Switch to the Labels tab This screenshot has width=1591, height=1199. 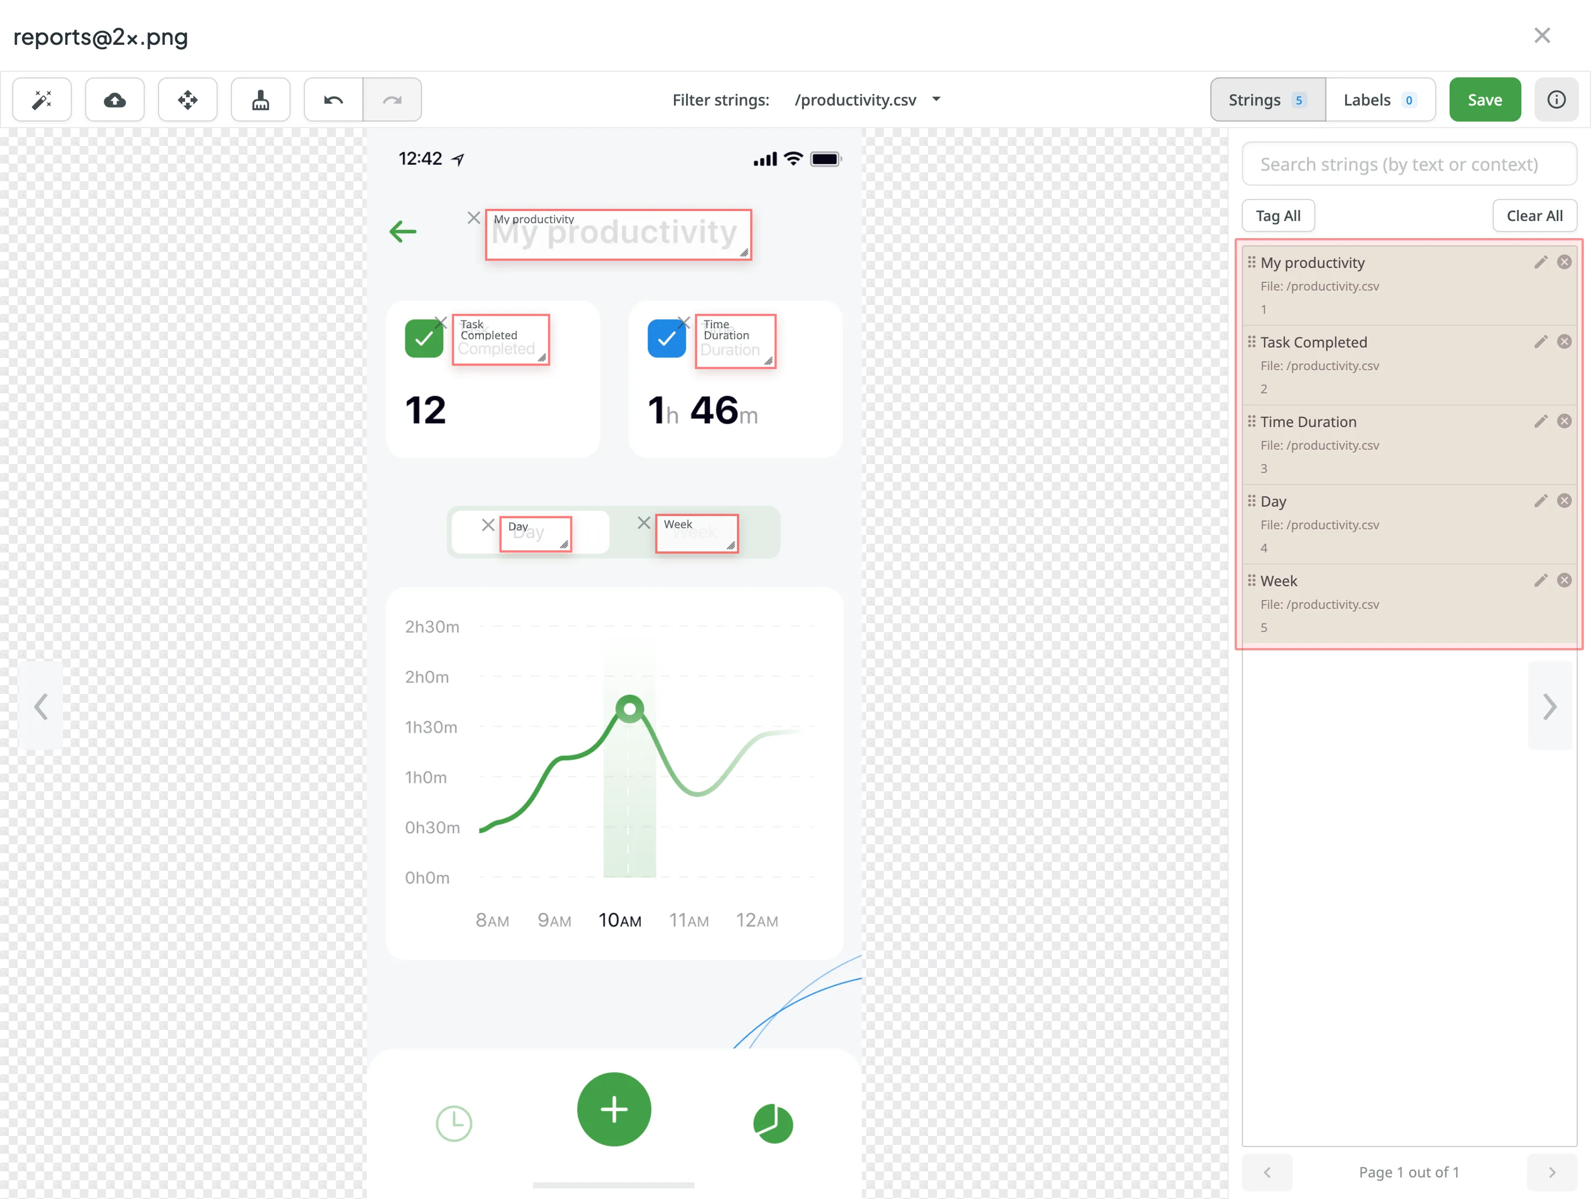click(1379, 100)
